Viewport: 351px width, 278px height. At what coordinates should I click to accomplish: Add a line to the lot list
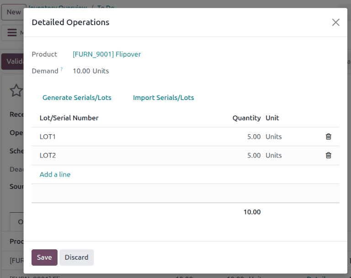point(55,174)
